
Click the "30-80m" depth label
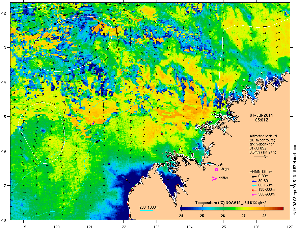264,181
